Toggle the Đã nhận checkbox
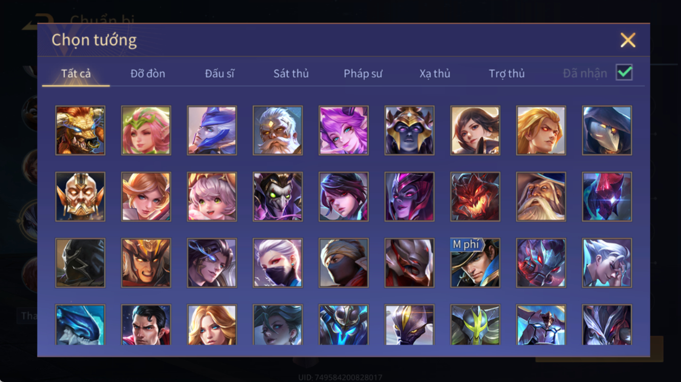 click(x=624, y=73)
